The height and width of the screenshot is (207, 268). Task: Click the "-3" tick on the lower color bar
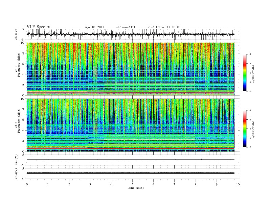pyautogui.click(x=250, y=110)
